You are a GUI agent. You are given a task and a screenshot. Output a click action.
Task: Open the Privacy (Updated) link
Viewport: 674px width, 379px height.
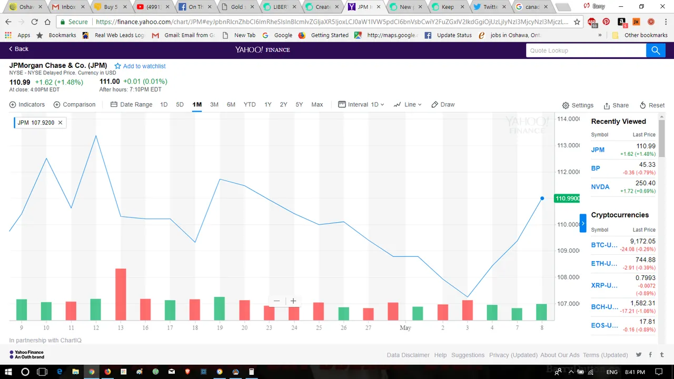coord(513,355)
